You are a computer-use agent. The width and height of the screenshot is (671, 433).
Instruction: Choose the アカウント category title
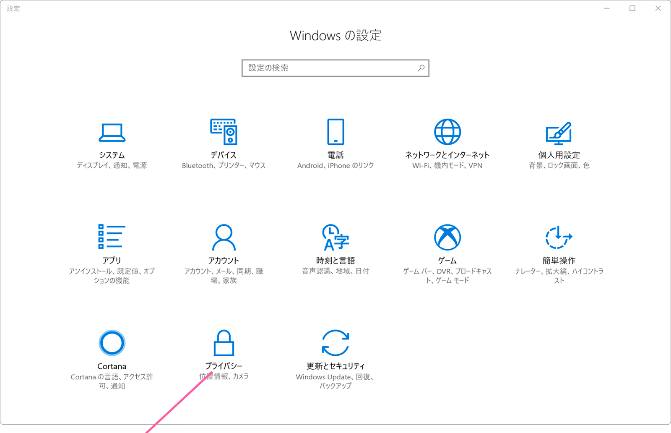(224, 261)
